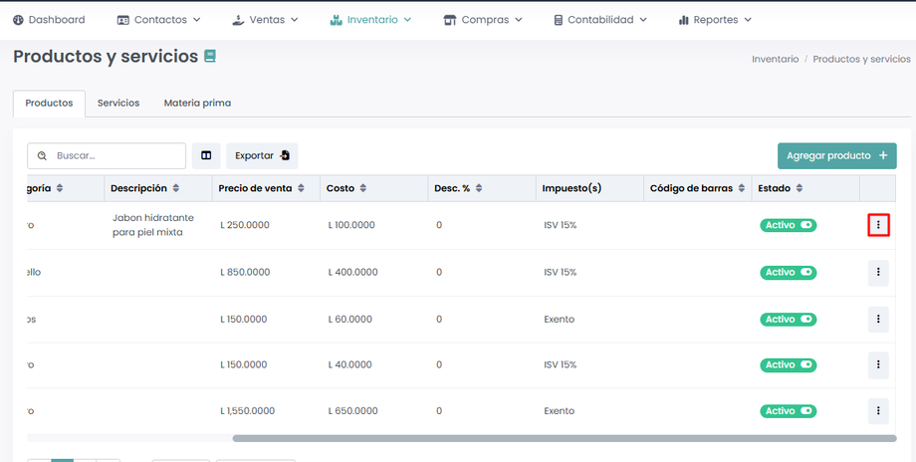916x462 pixels.
Task: Open three-dot menu for Jabon hidratante row
Action: 878,225
